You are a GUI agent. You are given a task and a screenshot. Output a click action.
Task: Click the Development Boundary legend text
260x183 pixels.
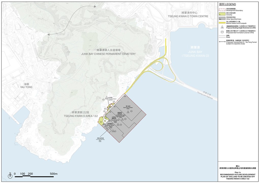click(235, 10)
